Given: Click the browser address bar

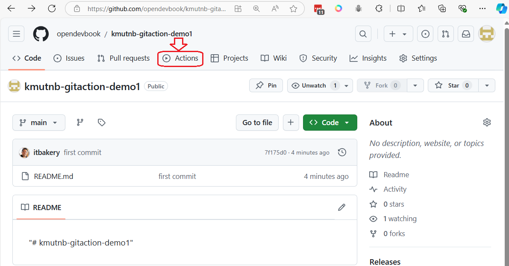Looking at the screenshot, I should pos(156,9).
